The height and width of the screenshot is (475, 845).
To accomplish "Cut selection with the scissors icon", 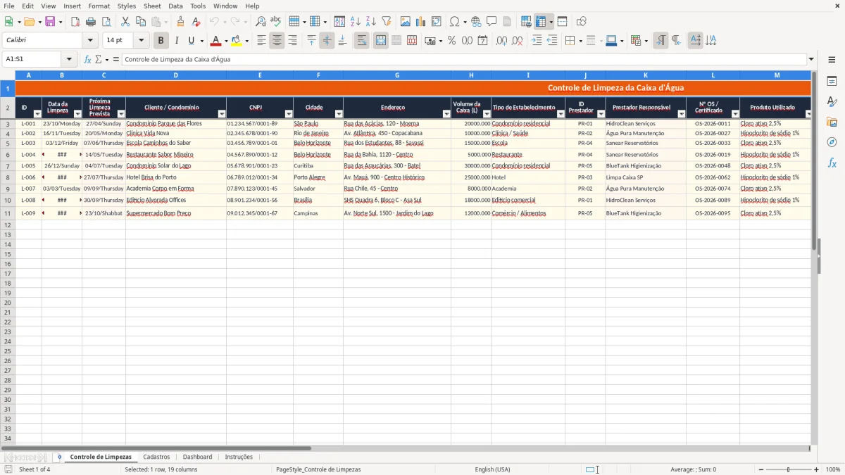I will (125, 22).
